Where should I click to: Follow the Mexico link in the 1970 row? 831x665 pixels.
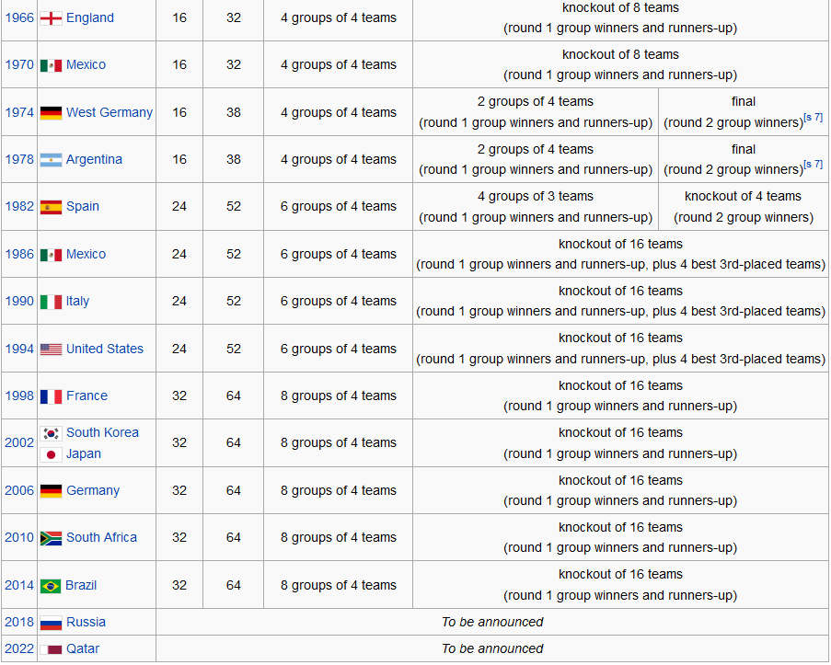pos(86,64)
